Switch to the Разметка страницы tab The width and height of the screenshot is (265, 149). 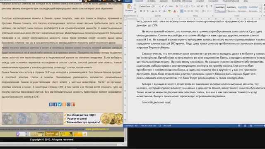[x=182, y=1]
